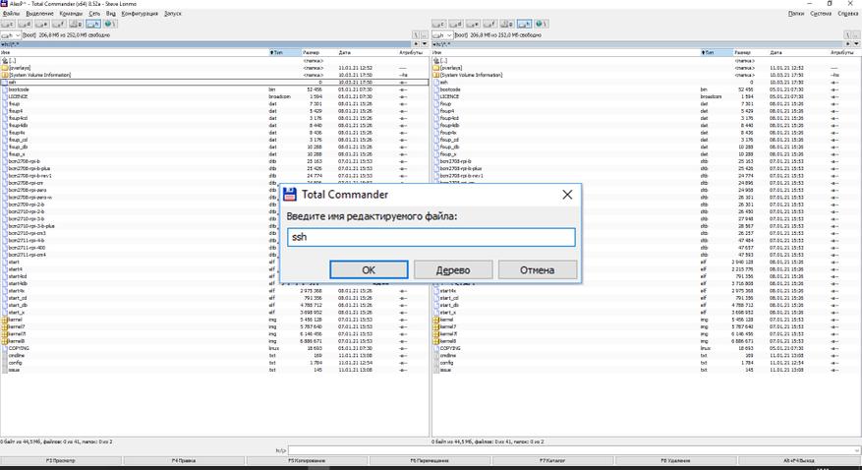This screenshot has height=470, width=862.
Task: Open left panel directory history dropdown
Action: (425, 43)
